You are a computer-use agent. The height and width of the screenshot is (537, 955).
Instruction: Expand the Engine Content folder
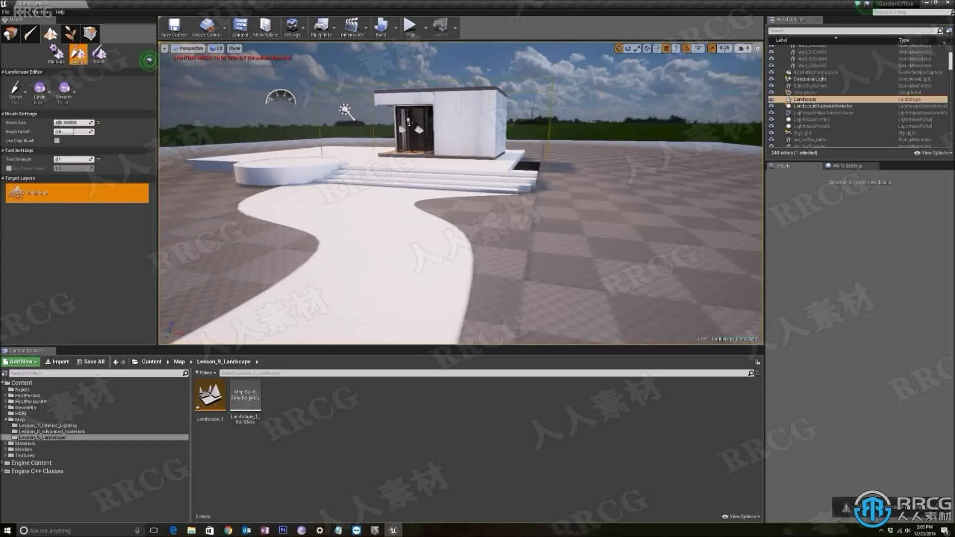[x=3, y=463]
